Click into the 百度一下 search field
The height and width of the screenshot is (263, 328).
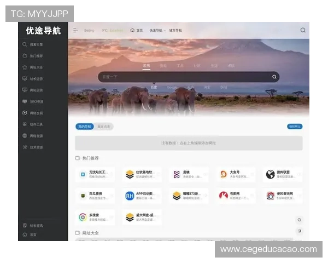click(180, 77)
